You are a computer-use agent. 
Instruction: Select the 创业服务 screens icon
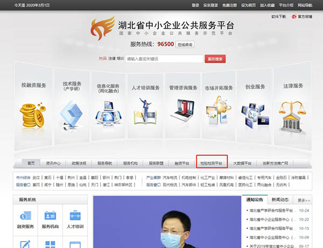pos(255,114)
